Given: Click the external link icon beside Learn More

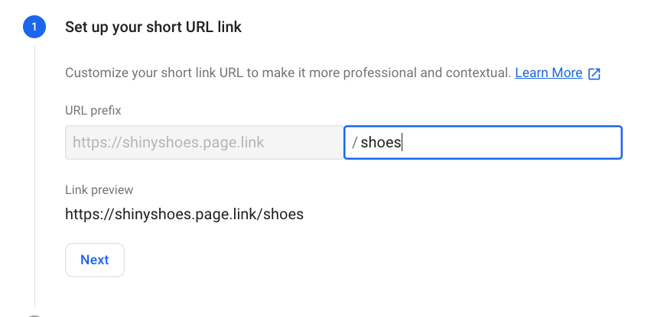Looking at the screenshot, I should tap(594, 74).
